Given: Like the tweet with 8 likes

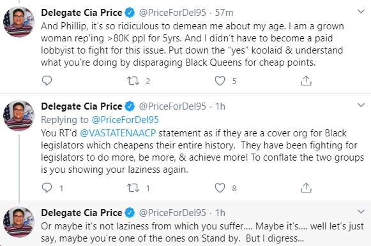Looking at the screenshot, I should pos(220,188).
